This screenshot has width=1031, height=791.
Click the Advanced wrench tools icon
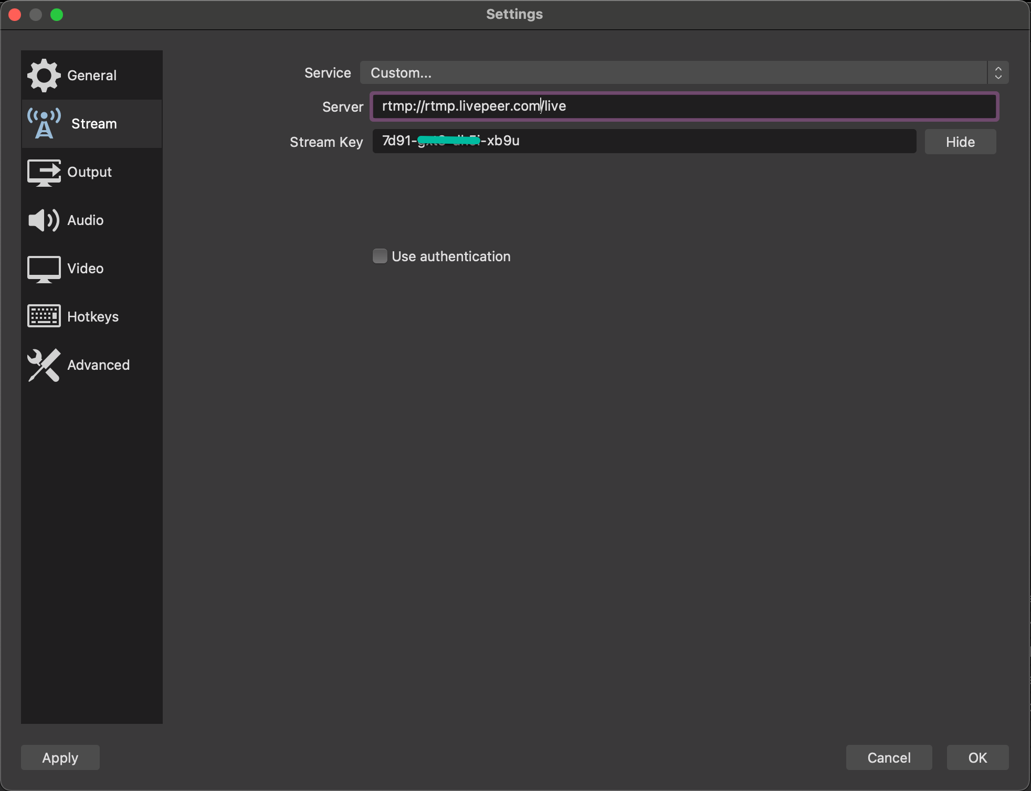44,365
